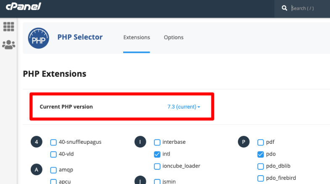Disable the intl extension checkbox
This screenshot has width=330, height=184.
[x=157, y=154]
